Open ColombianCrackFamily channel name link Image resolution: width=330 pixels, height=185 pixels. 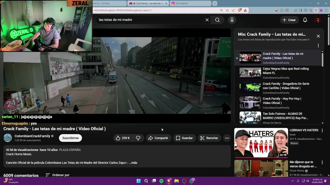[x=32, y=136]
